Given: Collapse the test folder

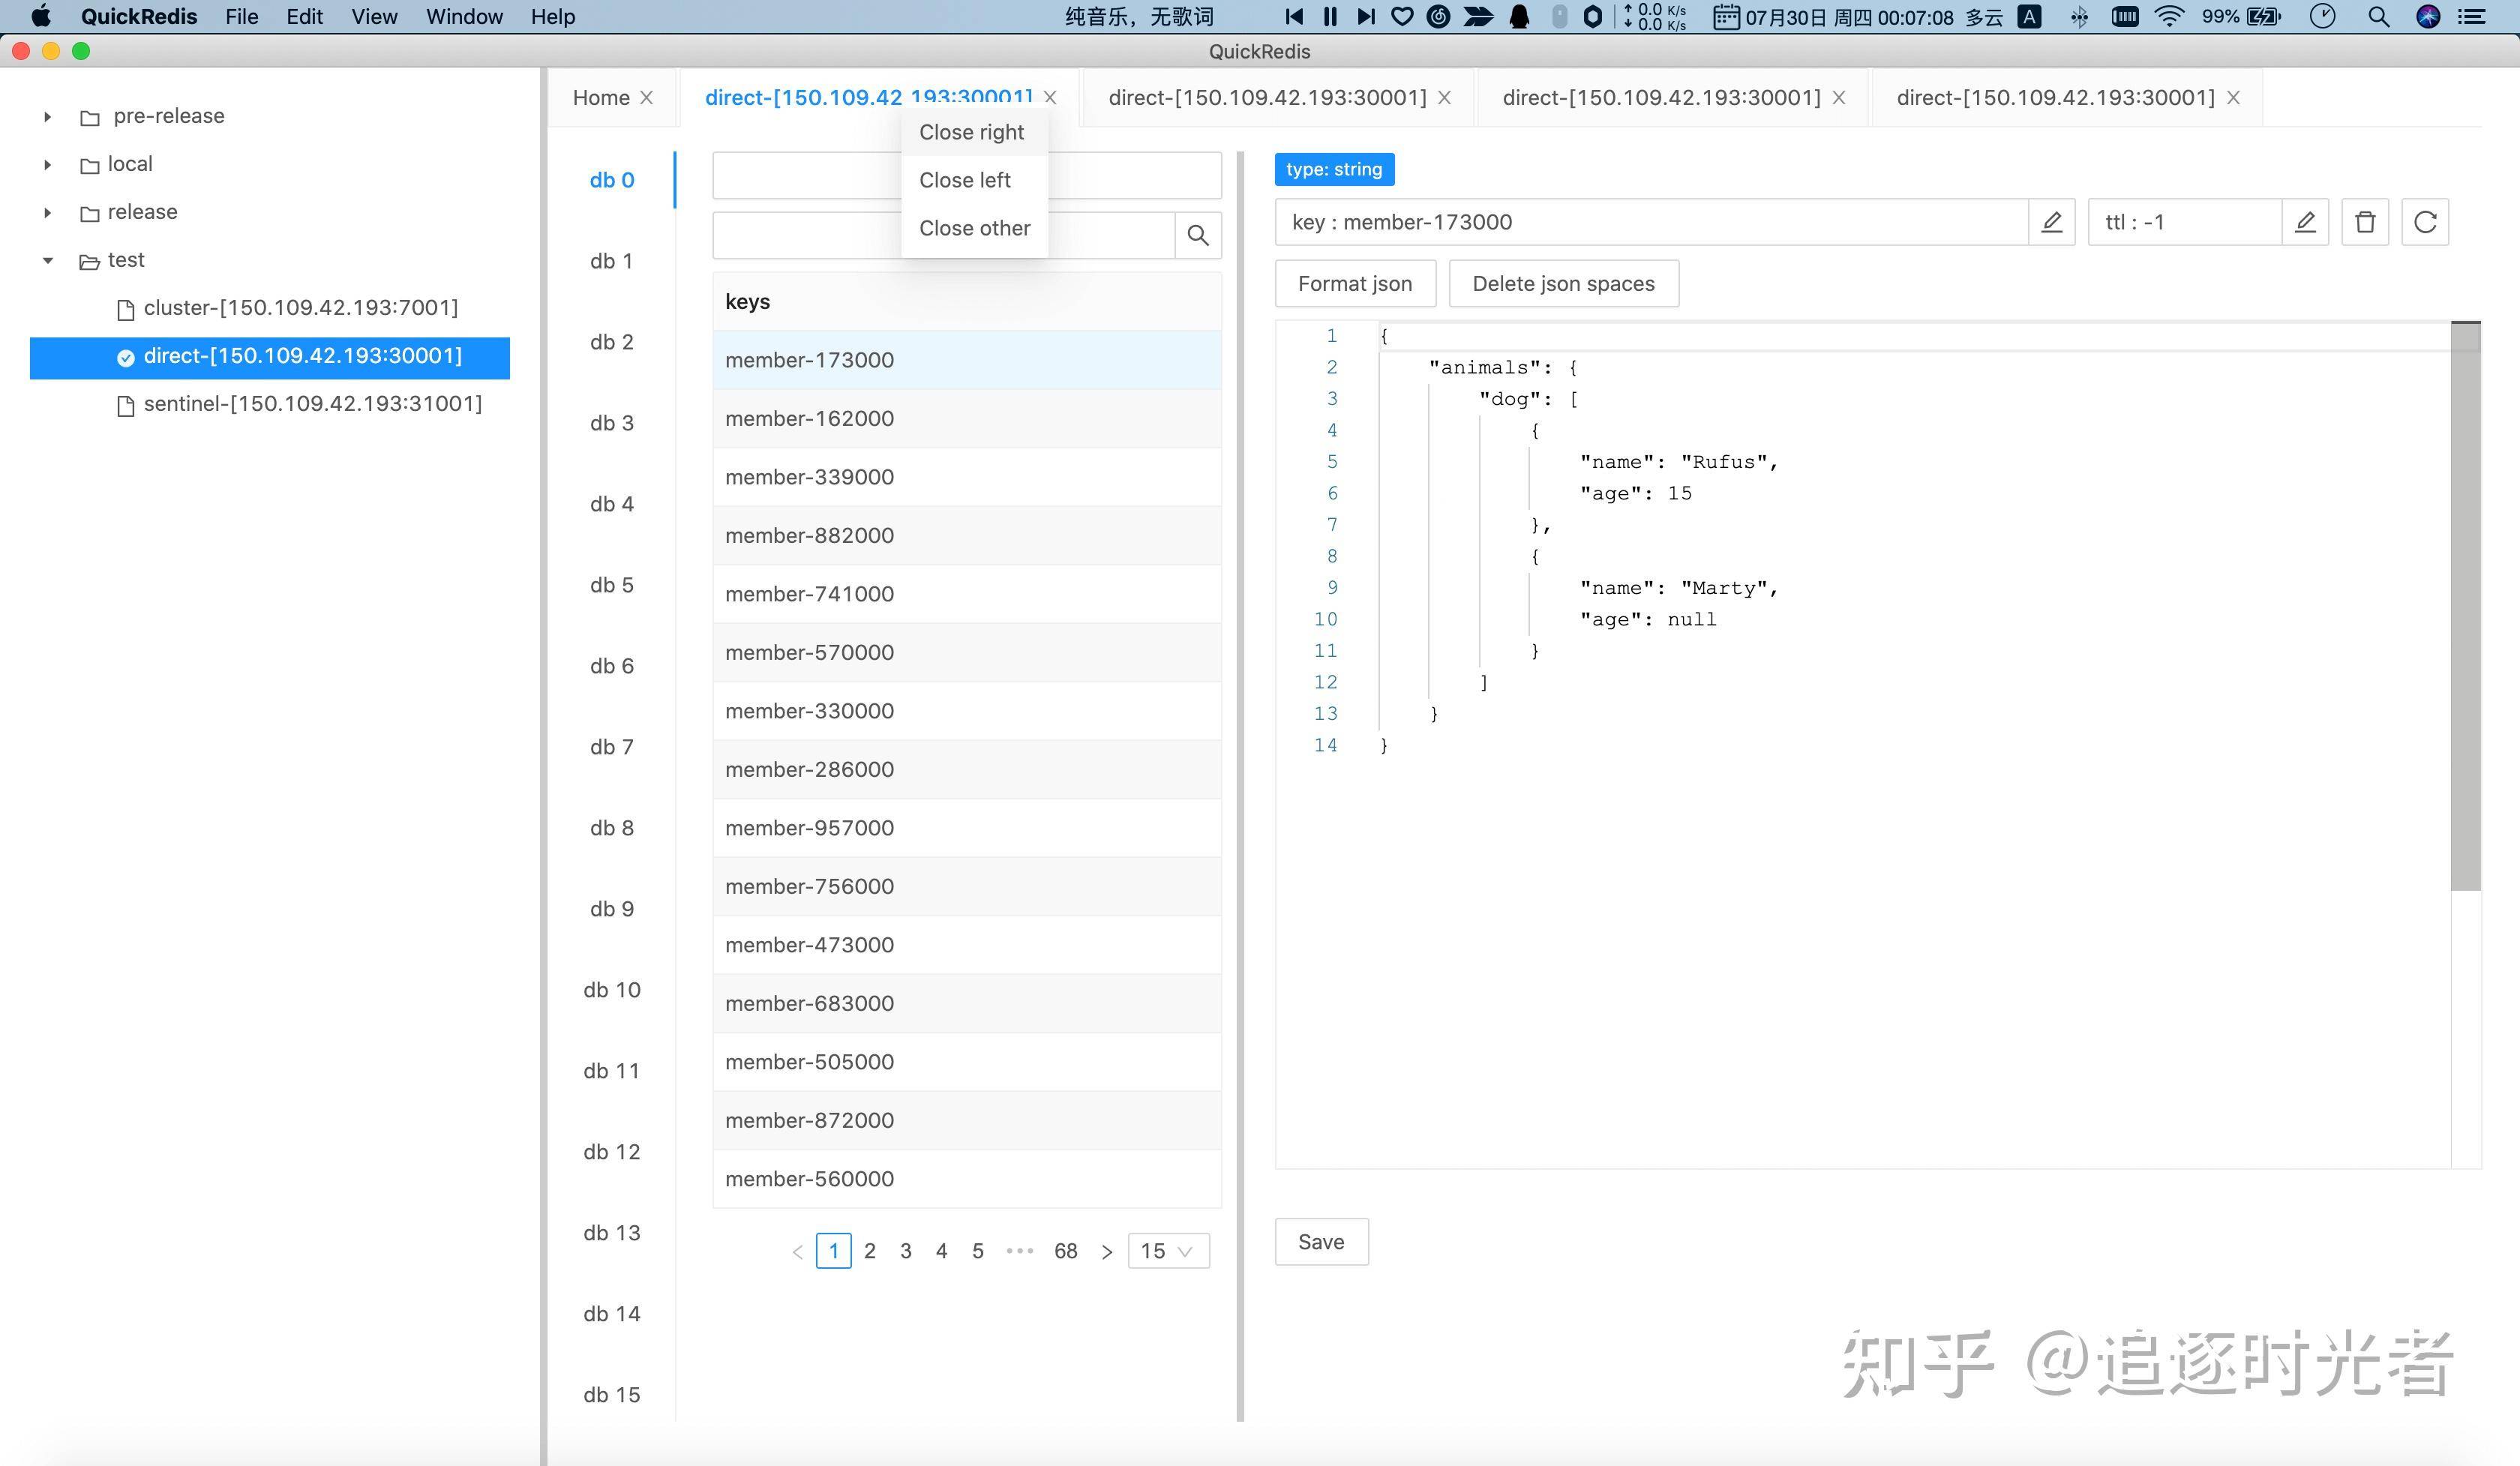Looking at the screenshot, I should tap(47, 261).
